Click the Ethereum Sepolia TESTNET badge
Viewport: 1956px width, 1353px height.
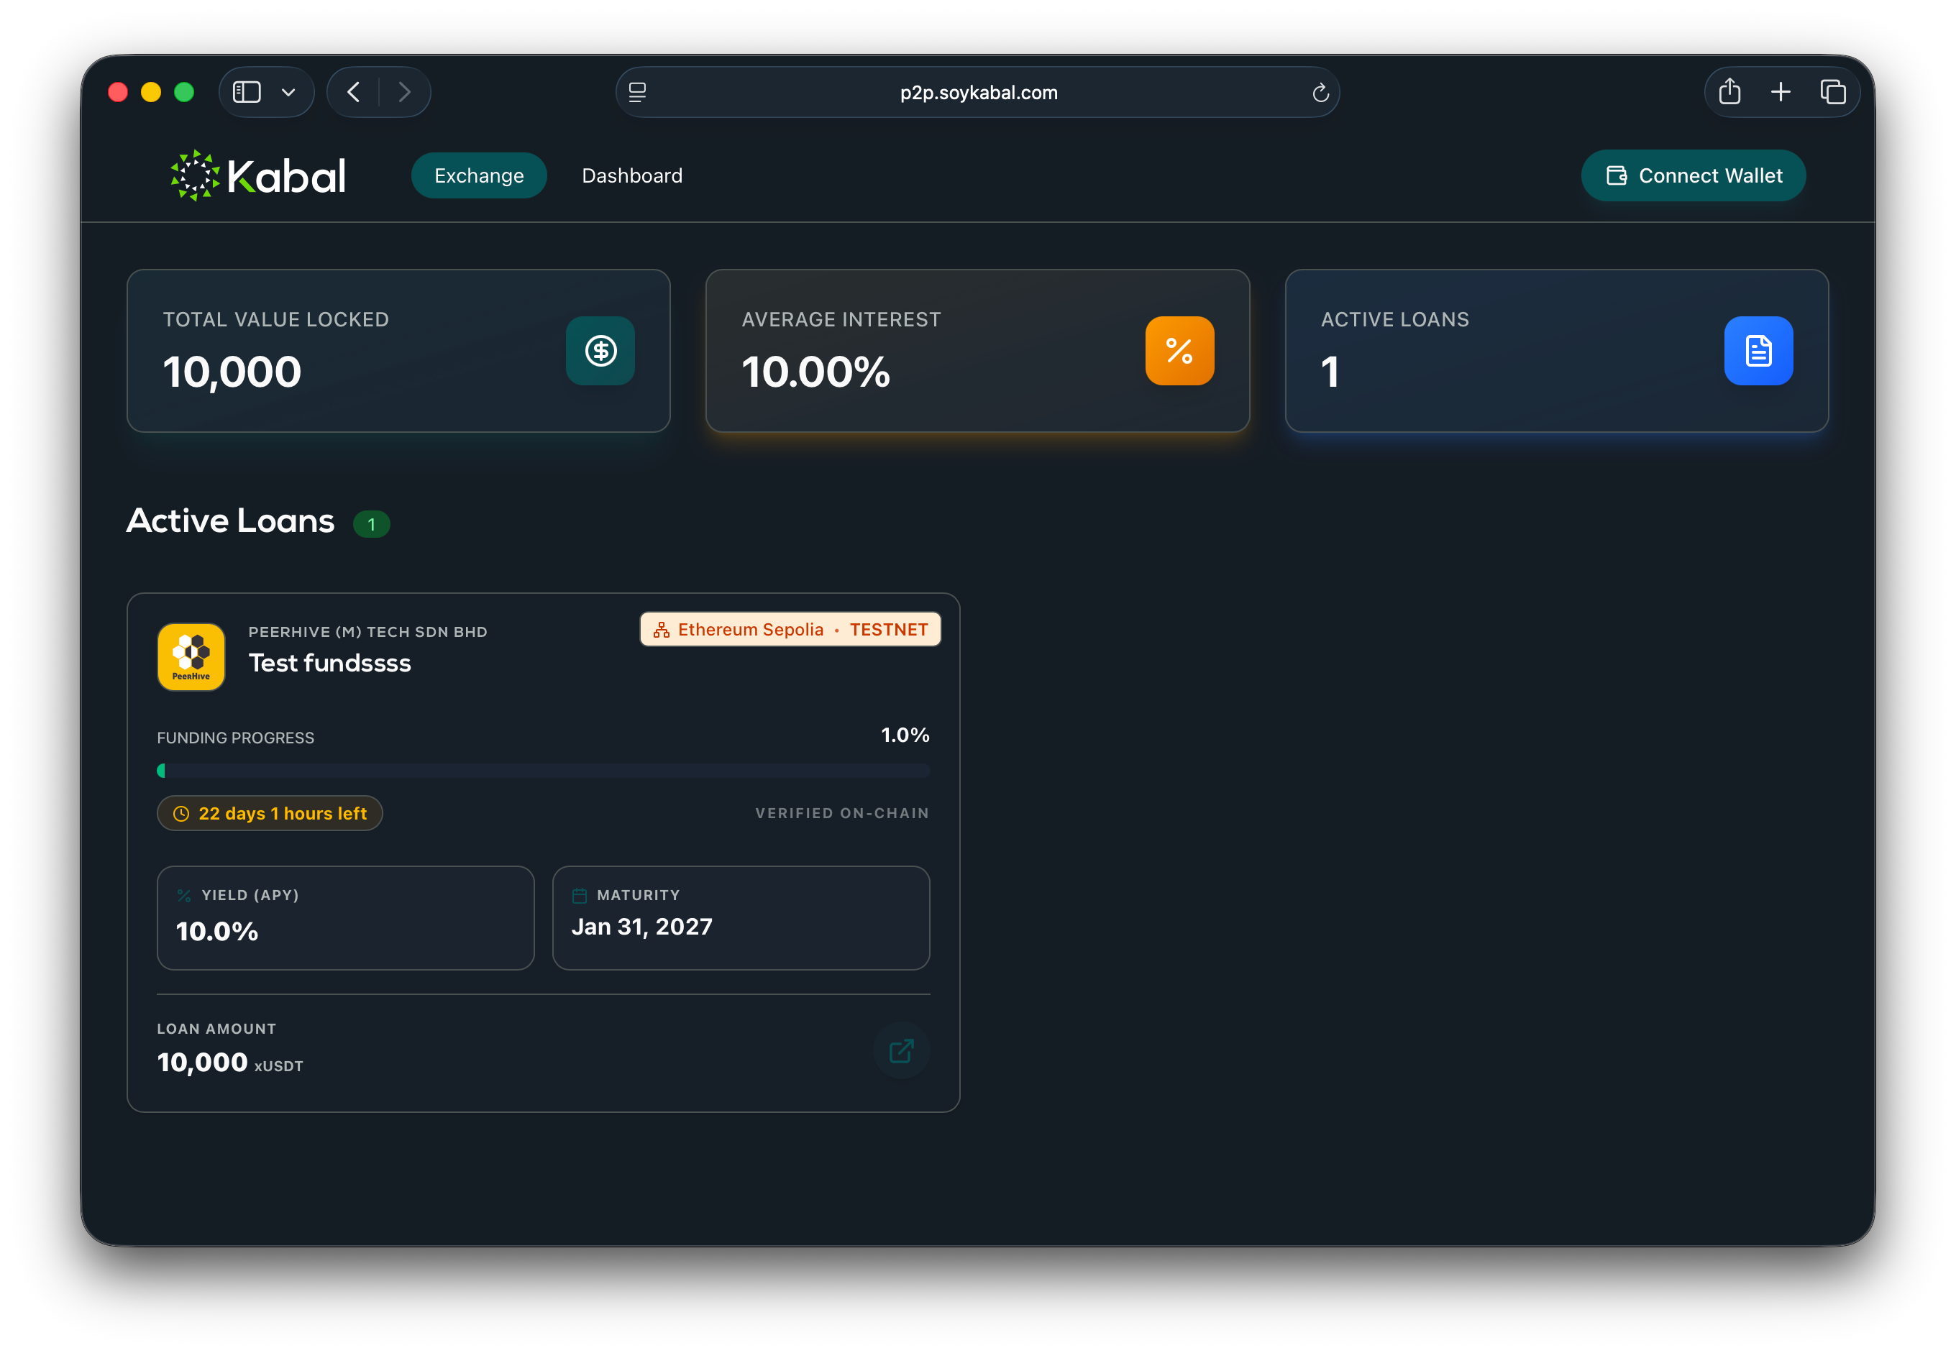tap(790, 629)
